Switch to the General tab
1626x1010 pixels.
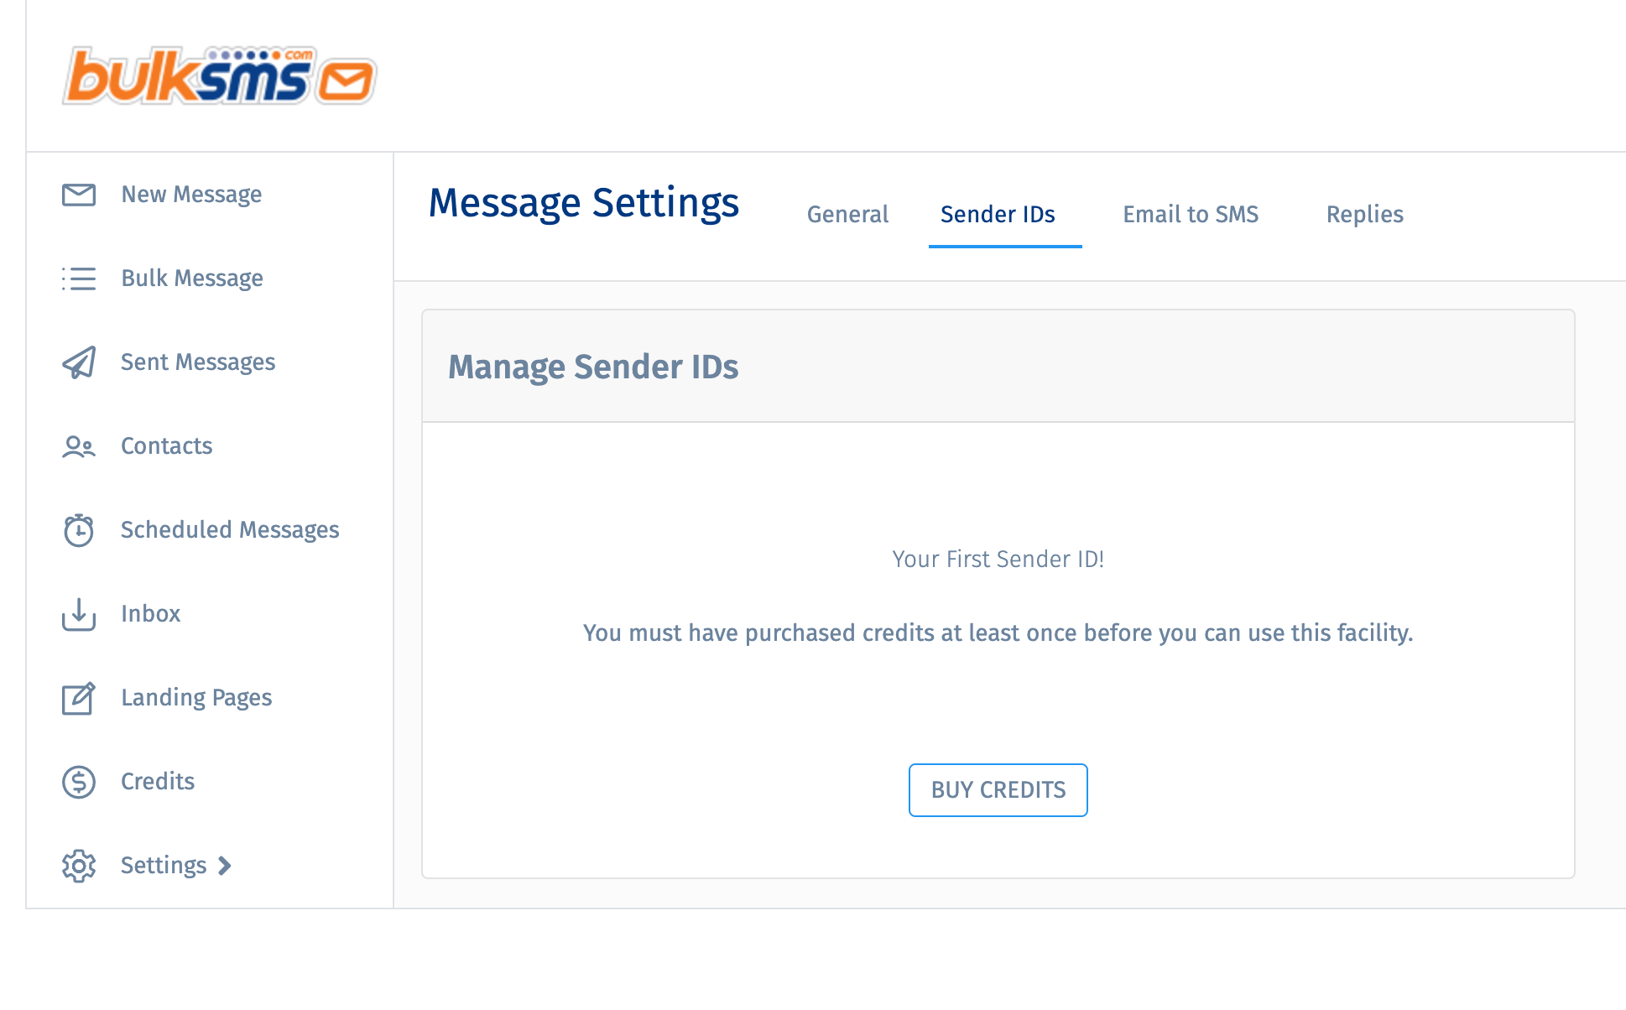[x=847, y=215]
